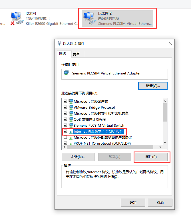Click the Internet 协议版本 4 protocol icon
Viewport: 191px width, 216px height.
point(71,132)
